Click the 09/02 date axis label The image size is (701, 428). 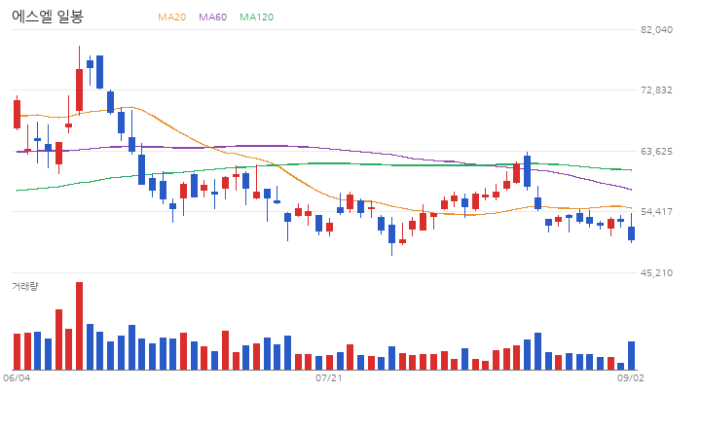click(630, 378)
